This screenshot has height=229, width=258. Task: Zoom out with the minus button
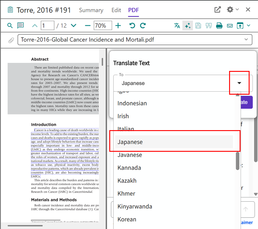[88, 26]
